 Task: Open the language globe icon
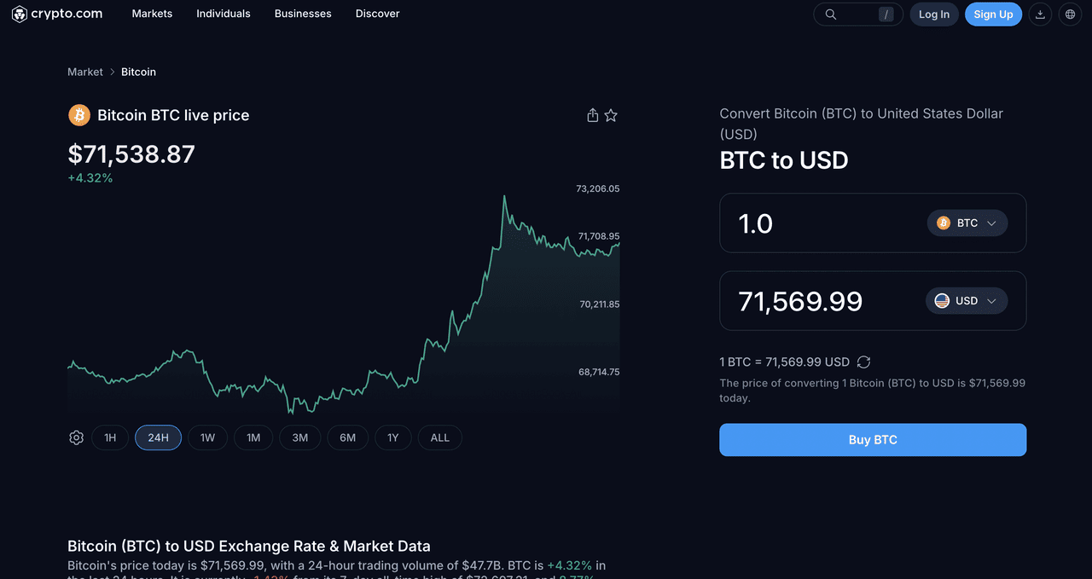[1070, 14]
